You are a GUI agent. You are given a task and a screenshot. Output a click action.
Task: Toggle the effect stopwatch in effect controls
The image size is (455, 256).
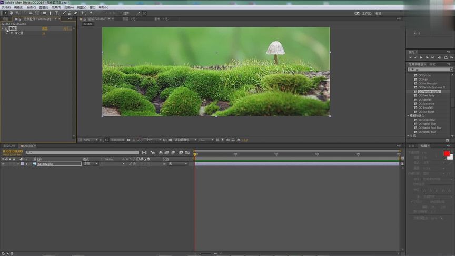(x=12, y=33)
